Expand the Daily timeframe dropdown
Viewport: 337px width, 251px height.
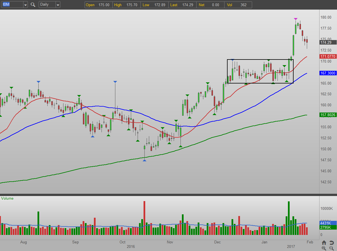58,5
